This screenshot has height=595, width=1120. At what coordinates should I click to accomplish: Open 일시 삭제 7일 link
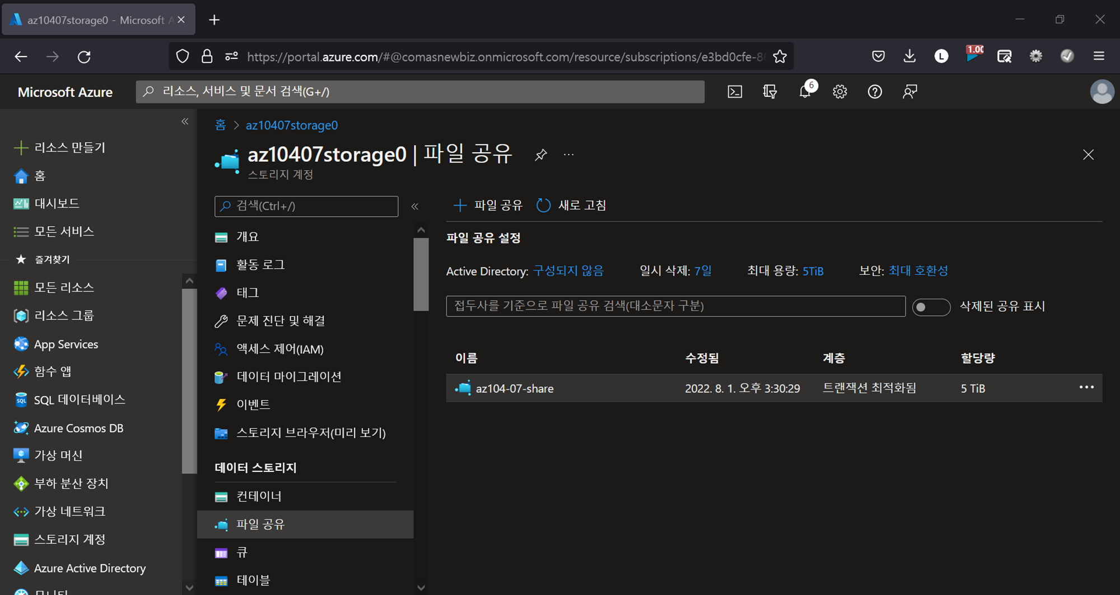703,271
